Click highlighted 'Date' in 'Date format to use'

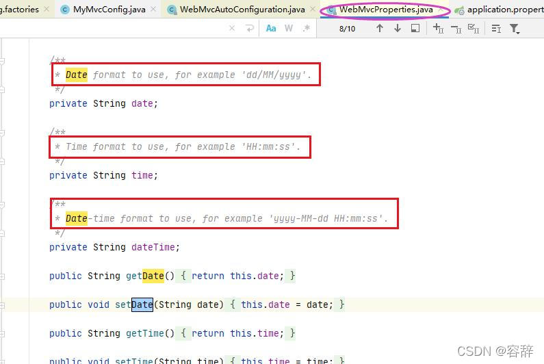(x=77, y=75)
